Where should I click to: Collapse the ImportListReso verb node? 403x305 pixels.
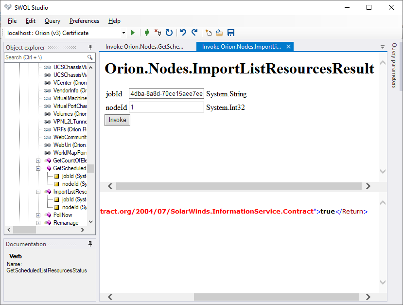click(38, 192)
